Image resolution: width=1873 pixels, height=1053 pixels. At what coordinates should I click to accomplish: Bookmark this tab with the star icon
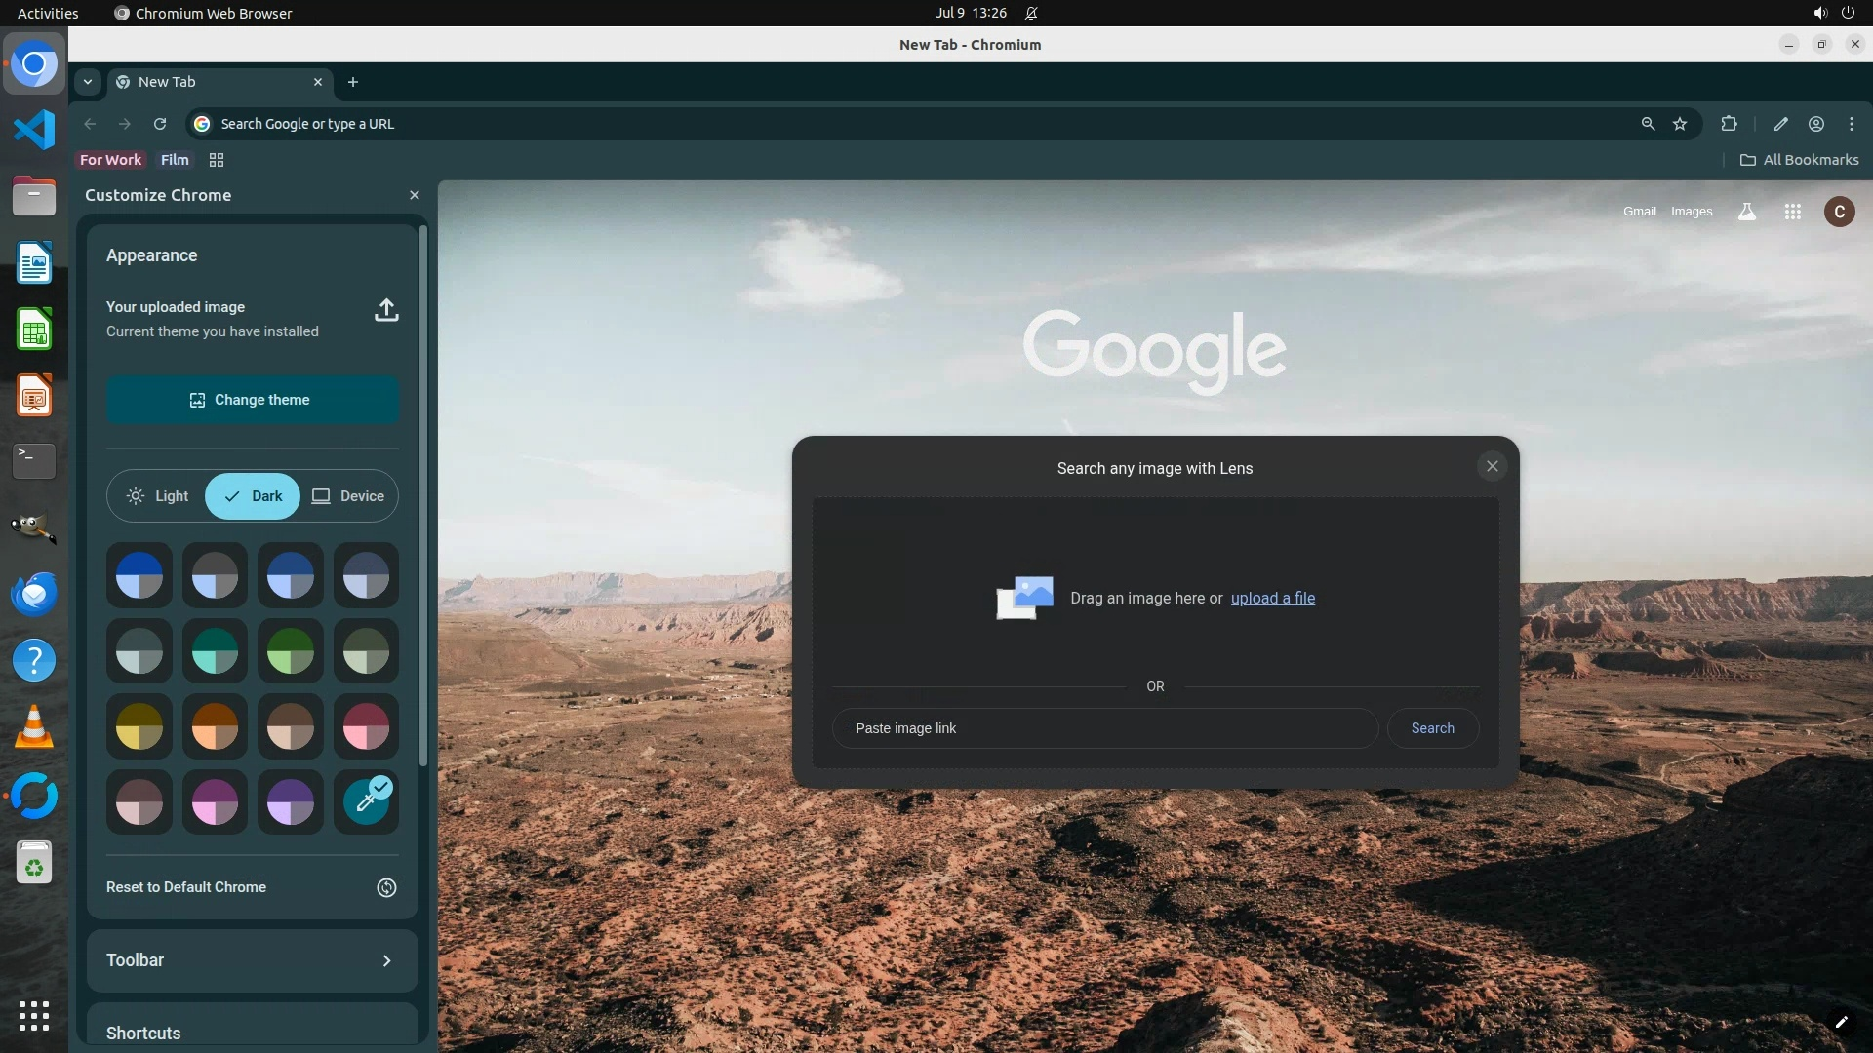tap(1680, 124)
